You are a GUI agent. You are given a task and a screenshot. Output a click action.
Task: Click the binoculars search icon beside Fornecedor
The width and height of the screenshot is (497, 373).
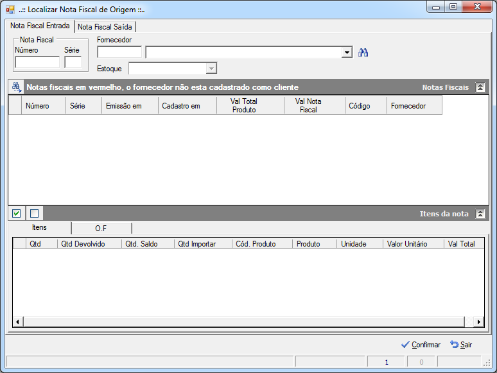[363, 52]
